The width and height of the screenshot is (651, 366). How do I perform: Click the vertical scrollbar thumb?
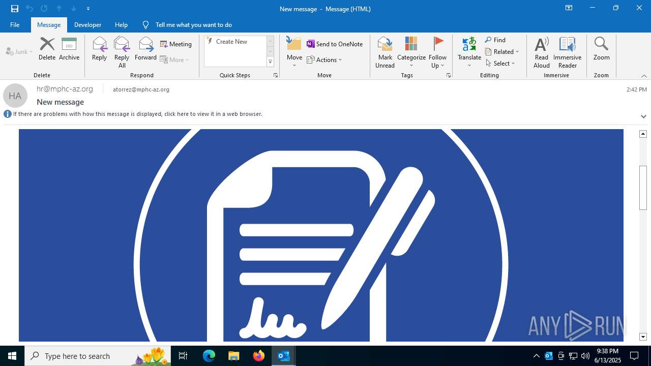click(643, 188)
